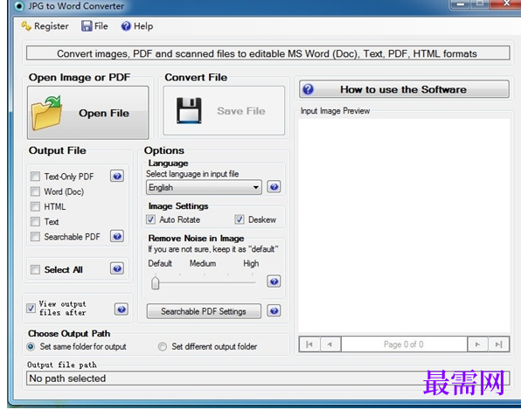This screenshot has height=410, width=521.
Task: Click the Open File button
Action: coord(88,113)
